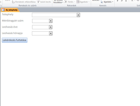
Task: Click the Keresés group label
Action: [103, 6]
